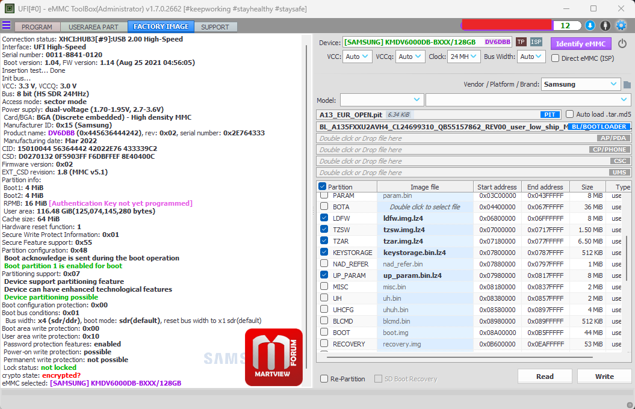Open the SUPPORT tab
635x409 pixels.
coord(215,27)
